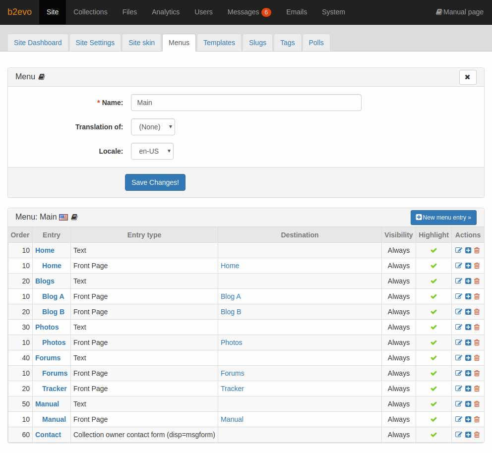Delete the Blog B menu entry

[x=477, y=312]
